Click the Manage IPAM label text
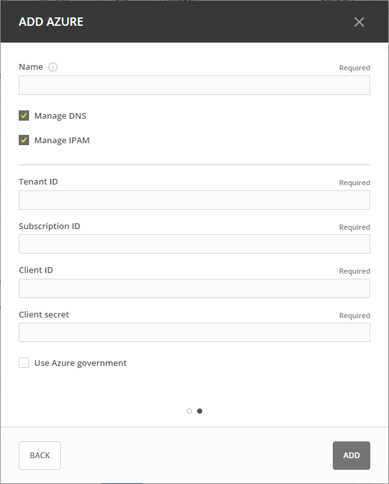The width and height of the screenshot is (389, 484). (62, 140)
